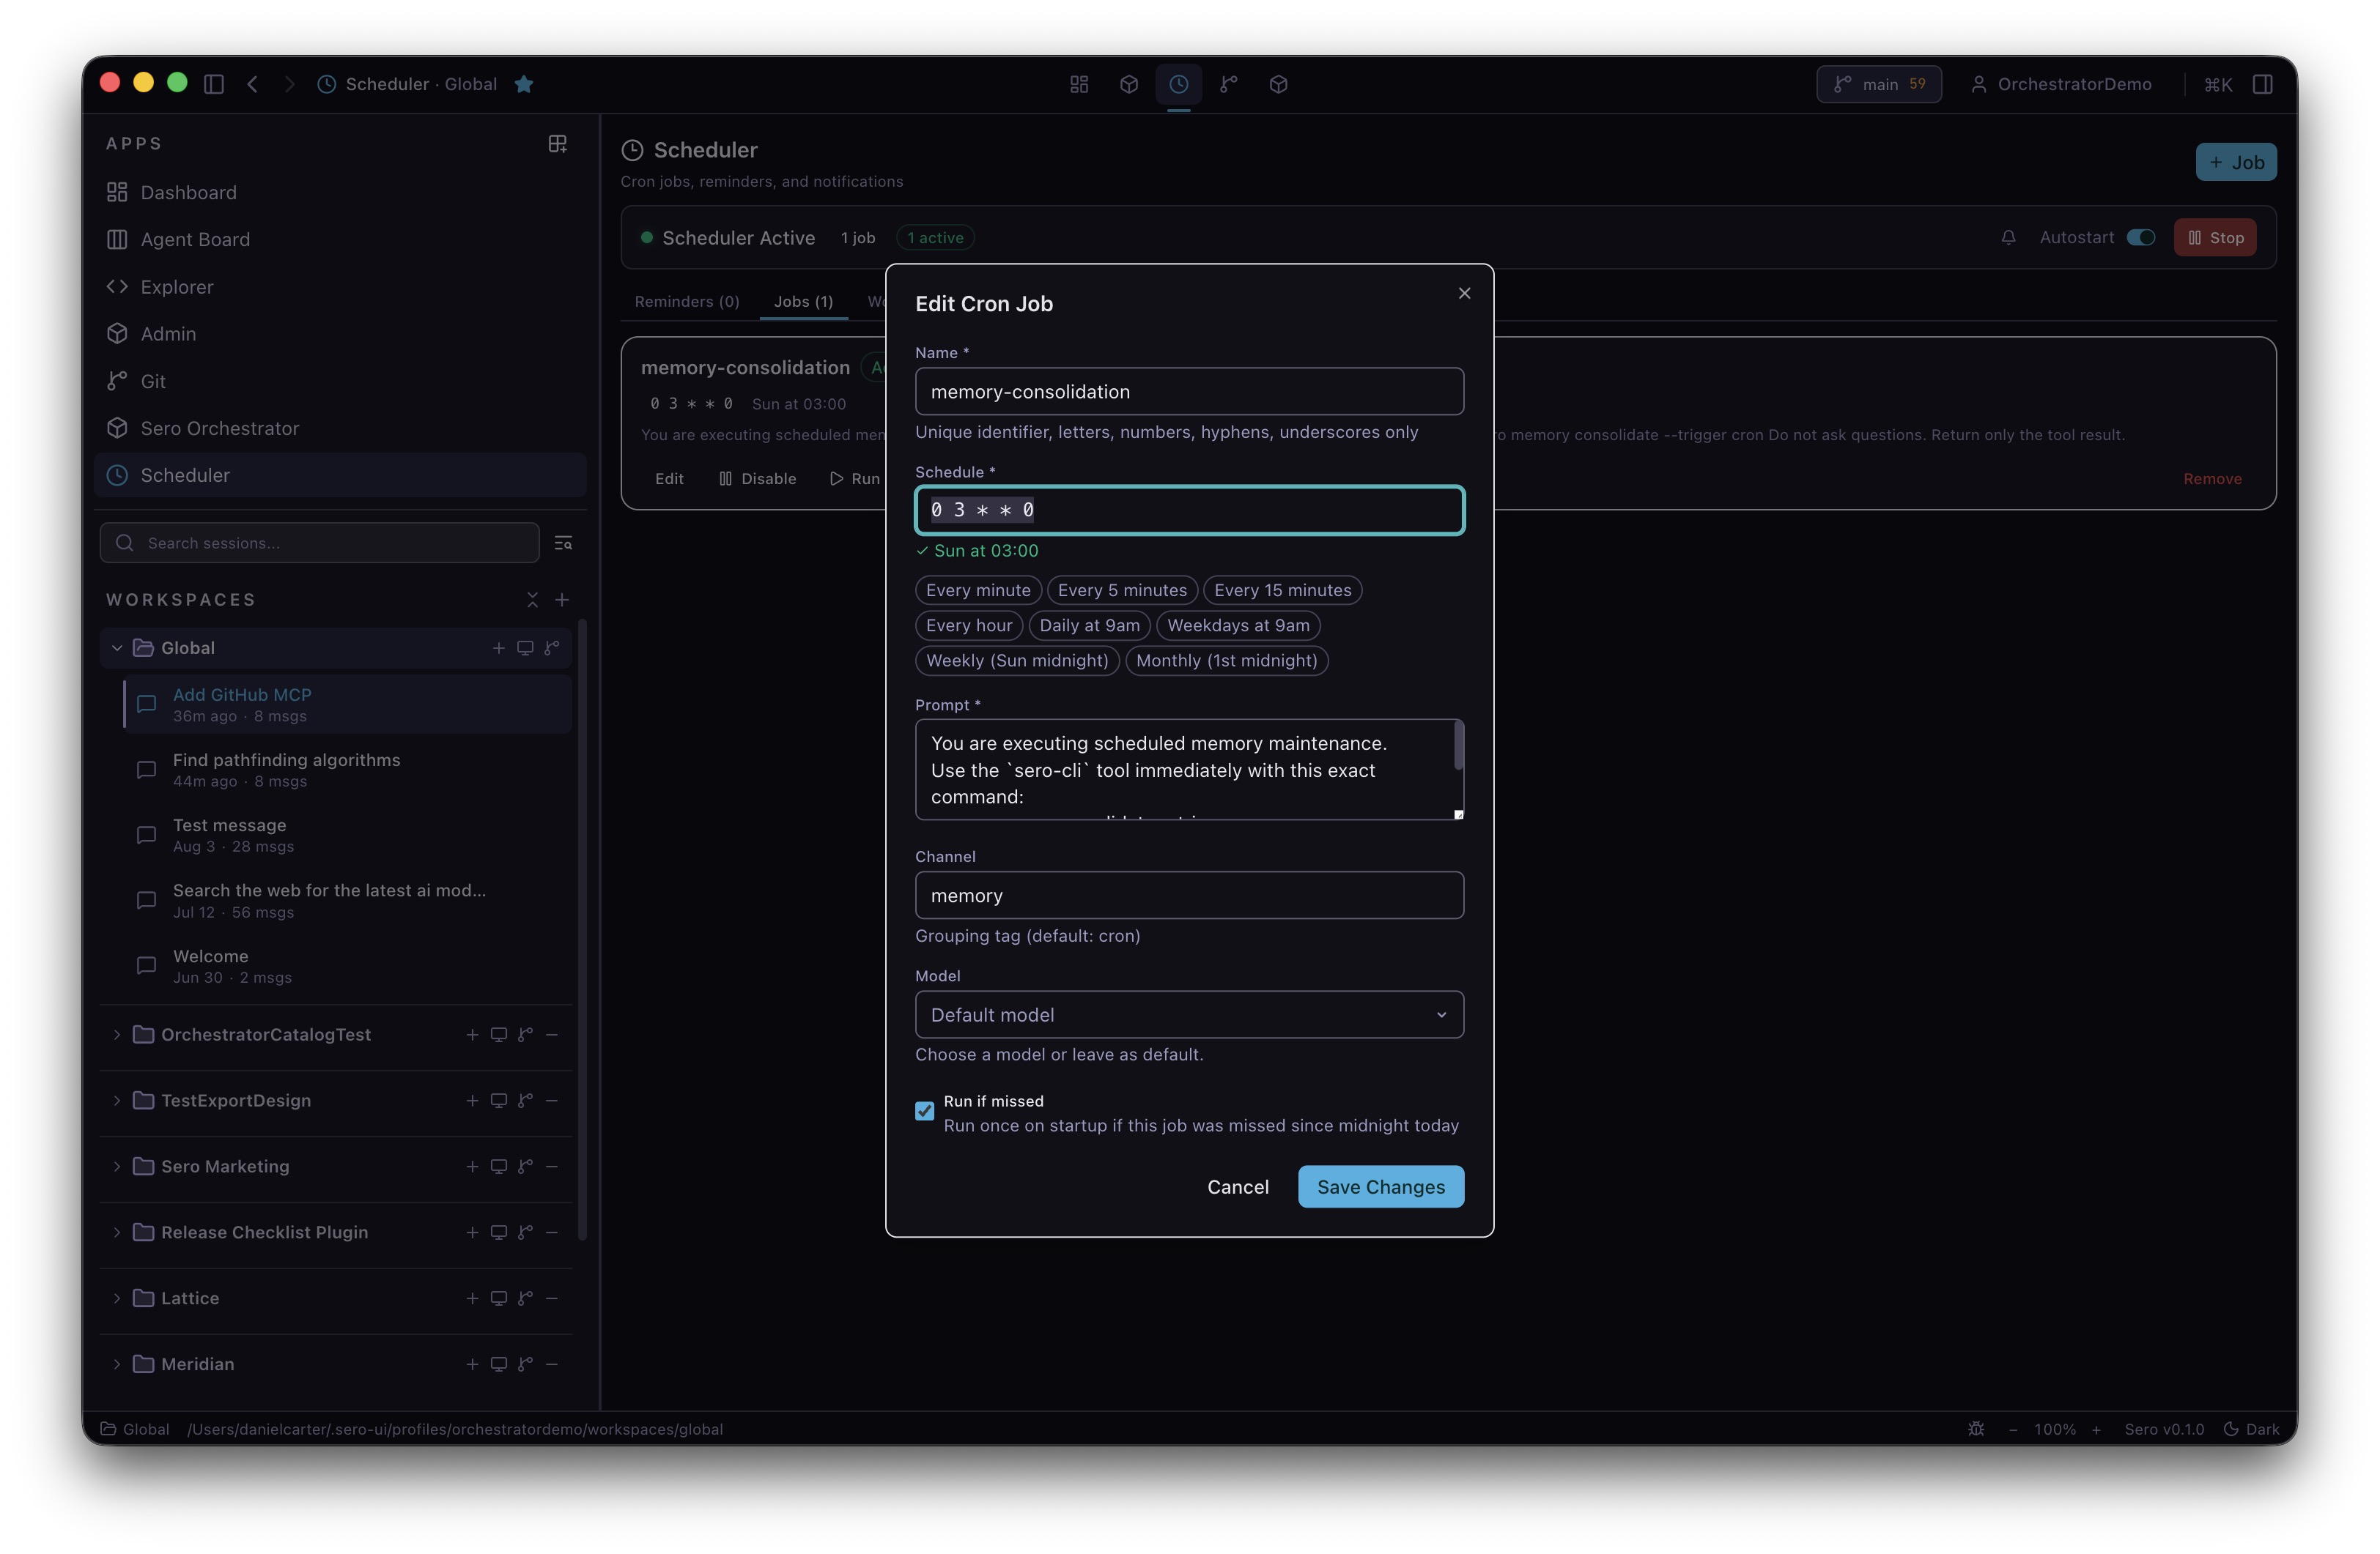This screenshot has height=1554, width=2380.
Task: Uncheck Run if missed checkbox
Action: 925,1111
